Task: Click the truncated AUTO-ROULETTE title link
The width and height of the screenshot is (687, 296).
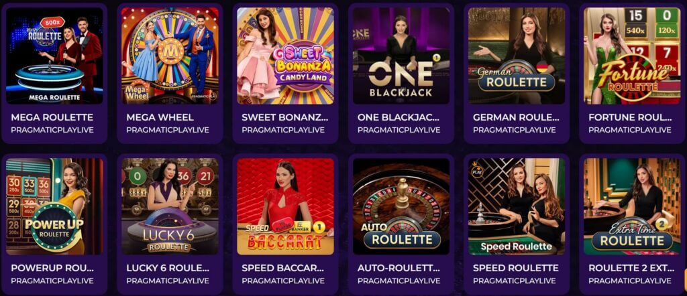Action: tap(399, 268)
